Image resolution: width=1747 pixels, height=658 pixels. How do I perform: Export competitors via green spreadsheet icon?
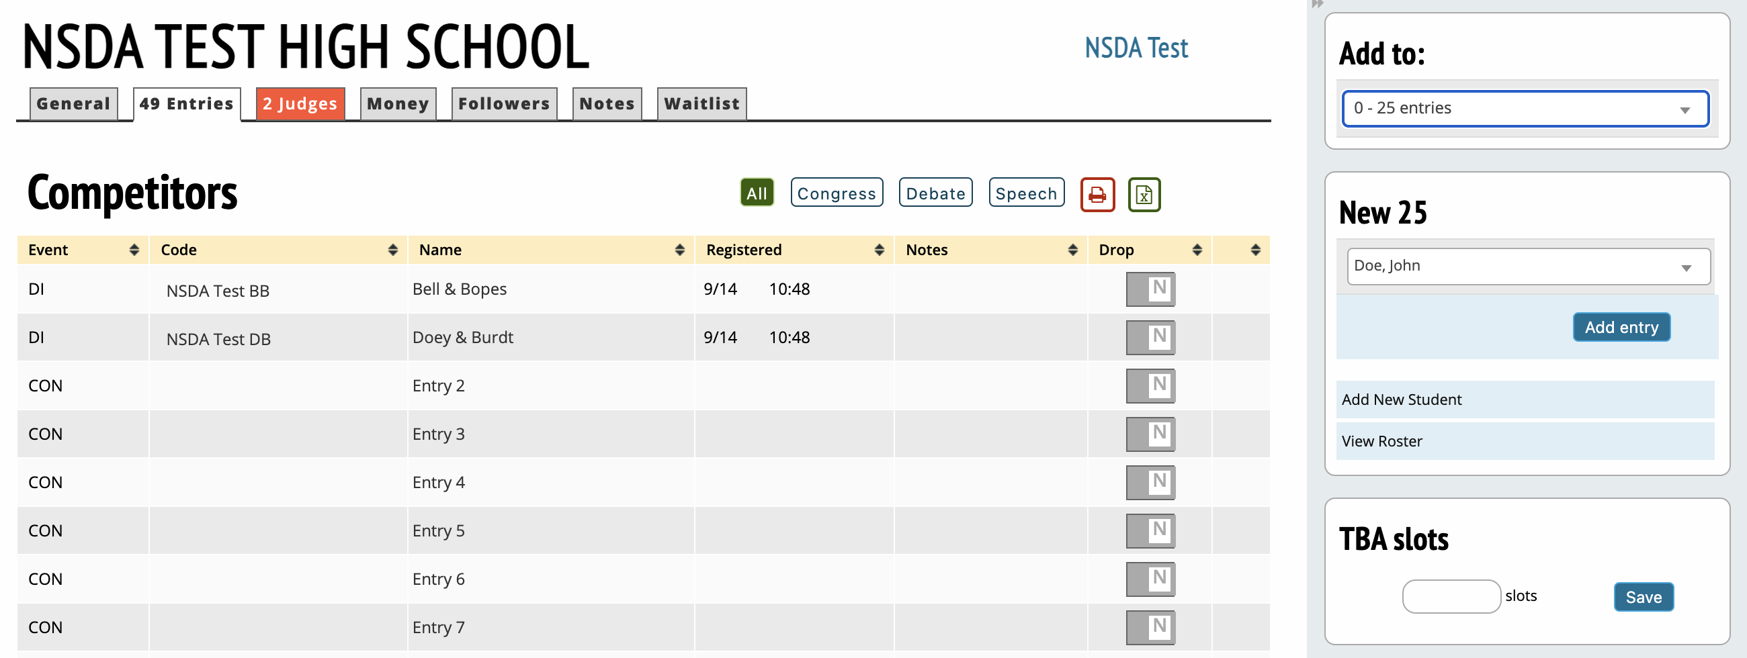1144,195
